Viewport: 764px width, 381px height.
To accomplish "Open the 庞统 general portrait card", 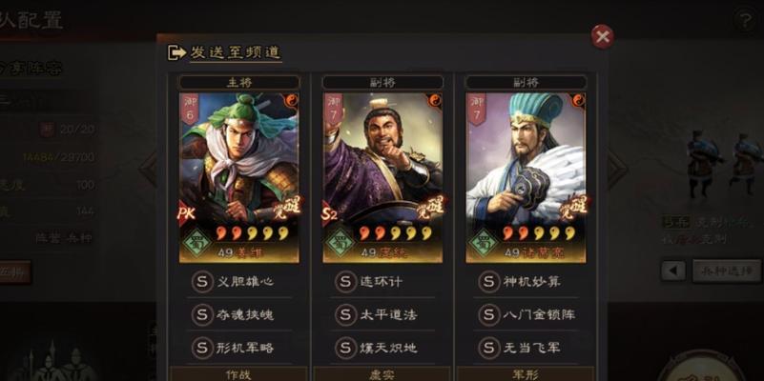I will [382, 177].
